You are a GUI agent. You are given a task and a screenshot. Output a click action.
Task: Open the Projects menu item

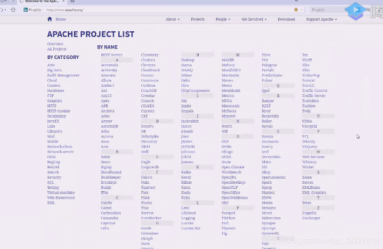(x=198, y=19)
